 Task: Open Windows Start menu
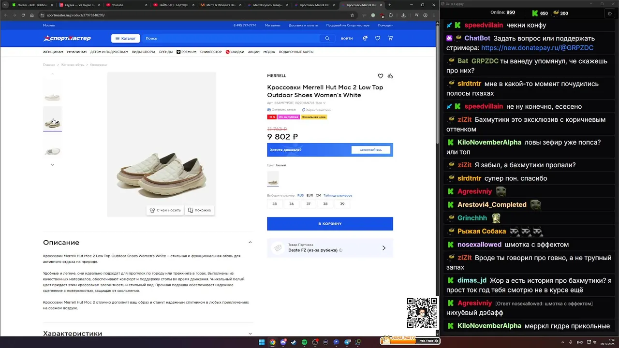point(262,342)
